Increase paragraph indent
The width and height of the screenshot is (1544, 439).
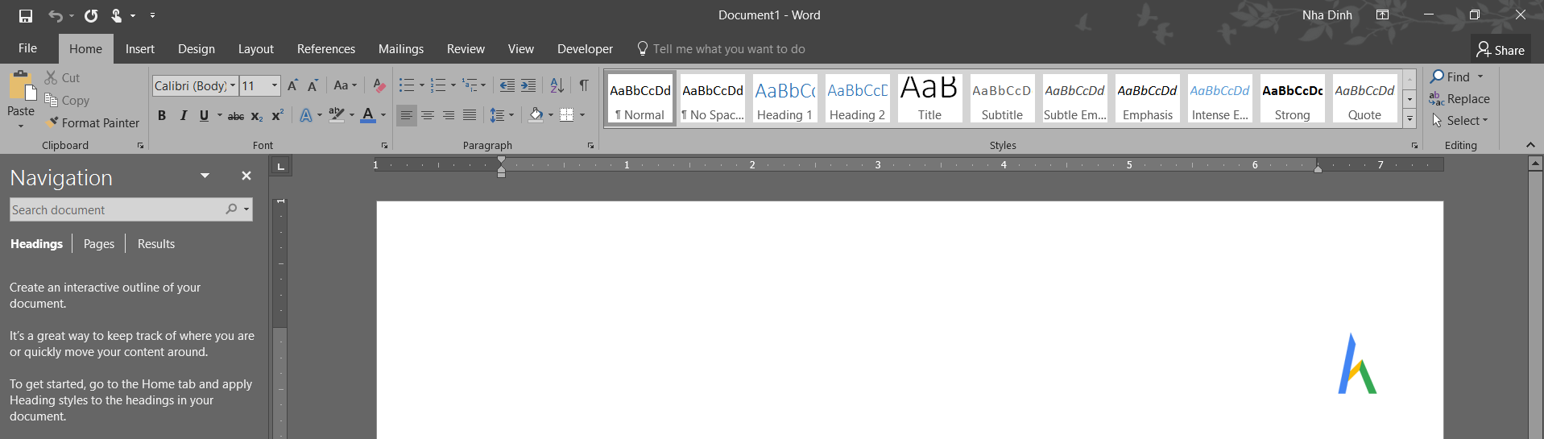pos(528,85)
